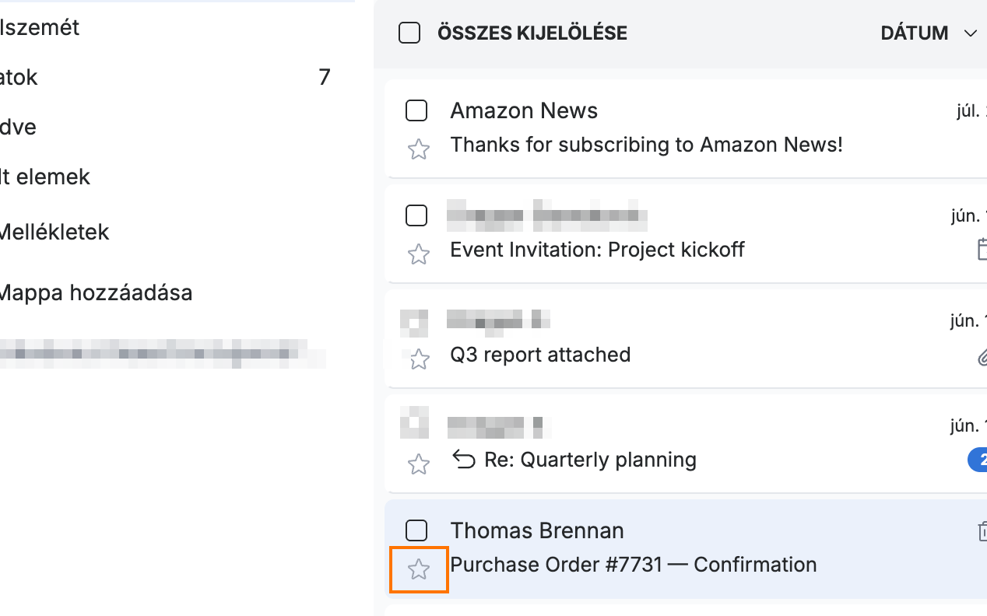Click the reply arrow on Quarterly planning email
The image size is (987, 616).
pos(464,460)
